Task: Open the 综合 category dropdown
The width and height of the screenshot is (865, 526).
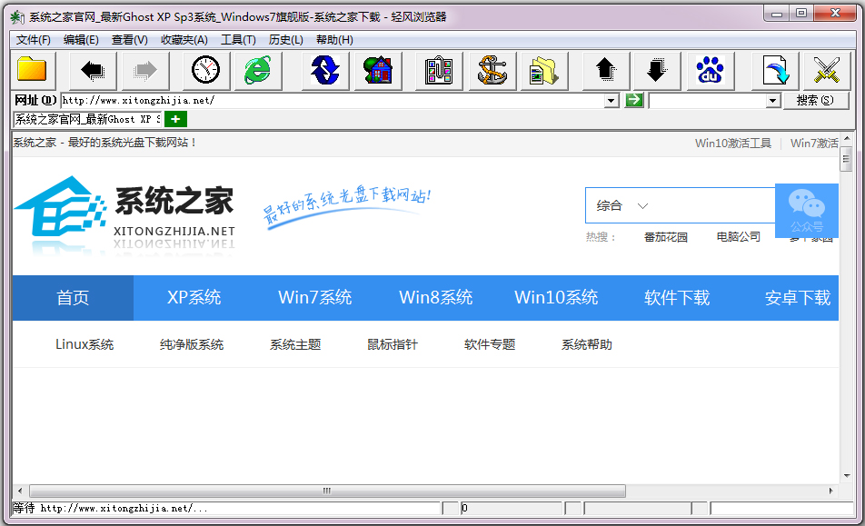Action: [621, 205]
